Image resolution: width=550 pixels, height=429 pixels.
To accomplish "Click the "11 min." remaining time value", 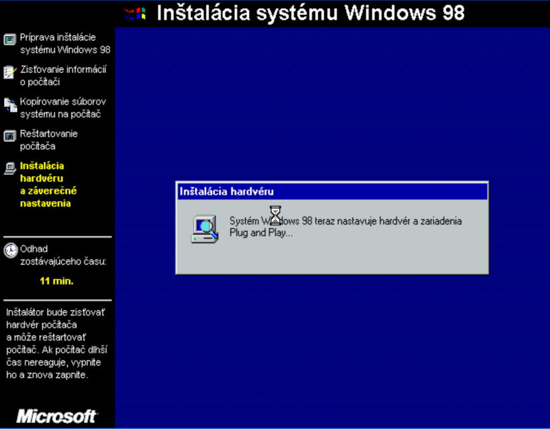I will pyautogui.click(x=57, y=281).
